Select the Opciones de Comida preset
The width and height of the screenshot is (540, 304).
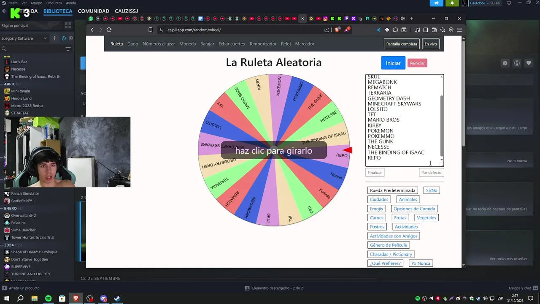click(414, 209)
